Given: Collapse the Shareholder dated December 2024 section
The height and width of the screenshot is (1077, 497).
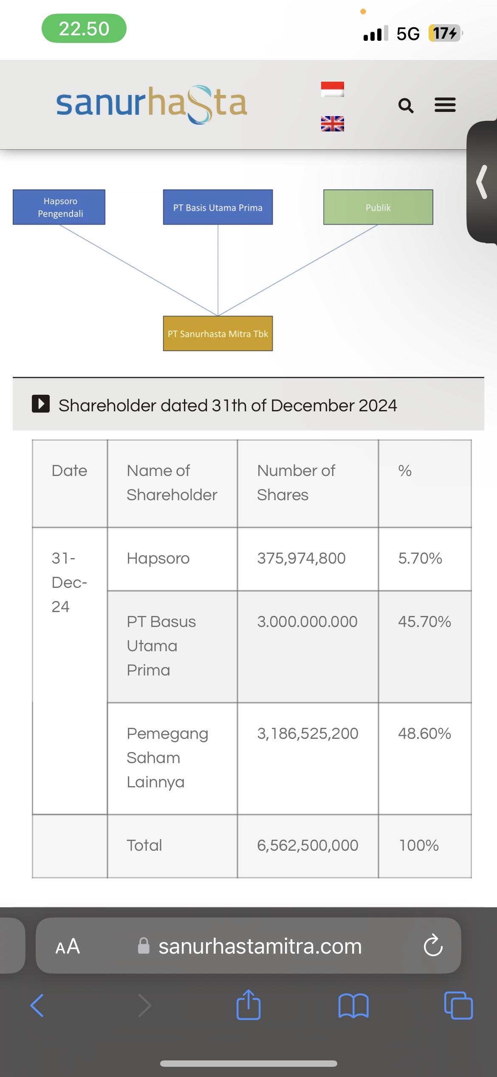Looking at the screenshot, I should pyautogui.click(x=41, y=404).
